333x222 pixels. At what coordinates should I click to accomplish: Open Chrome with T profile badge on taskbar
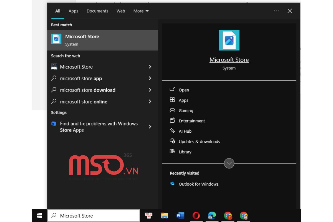228,216
